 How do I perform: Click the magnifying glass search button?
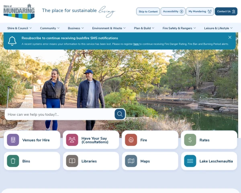(120, 114)
